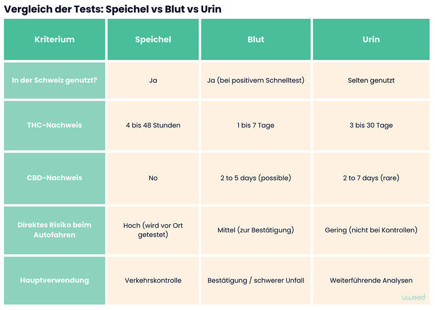Select the Kriterium column header
The image size is (435, 310).
tap(55, 39)
